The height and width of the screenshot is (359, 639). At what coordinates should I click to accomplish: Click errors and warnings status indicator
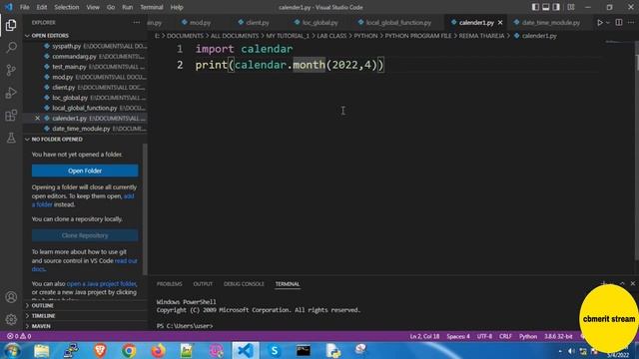(x=19, y=336)
